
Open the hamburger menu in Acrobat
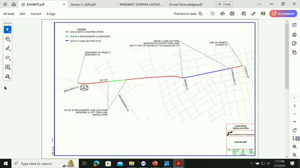5,4
